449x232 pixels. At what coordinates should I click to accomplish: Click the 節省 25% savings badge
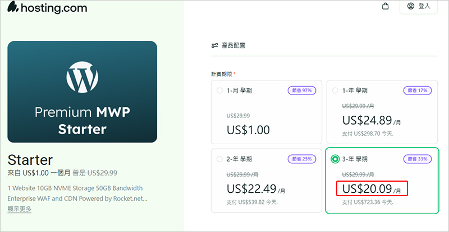click(302, 159)
